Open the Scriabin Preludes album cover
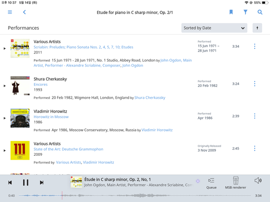This screenshot has width=270, height=202. coord(20,48)
